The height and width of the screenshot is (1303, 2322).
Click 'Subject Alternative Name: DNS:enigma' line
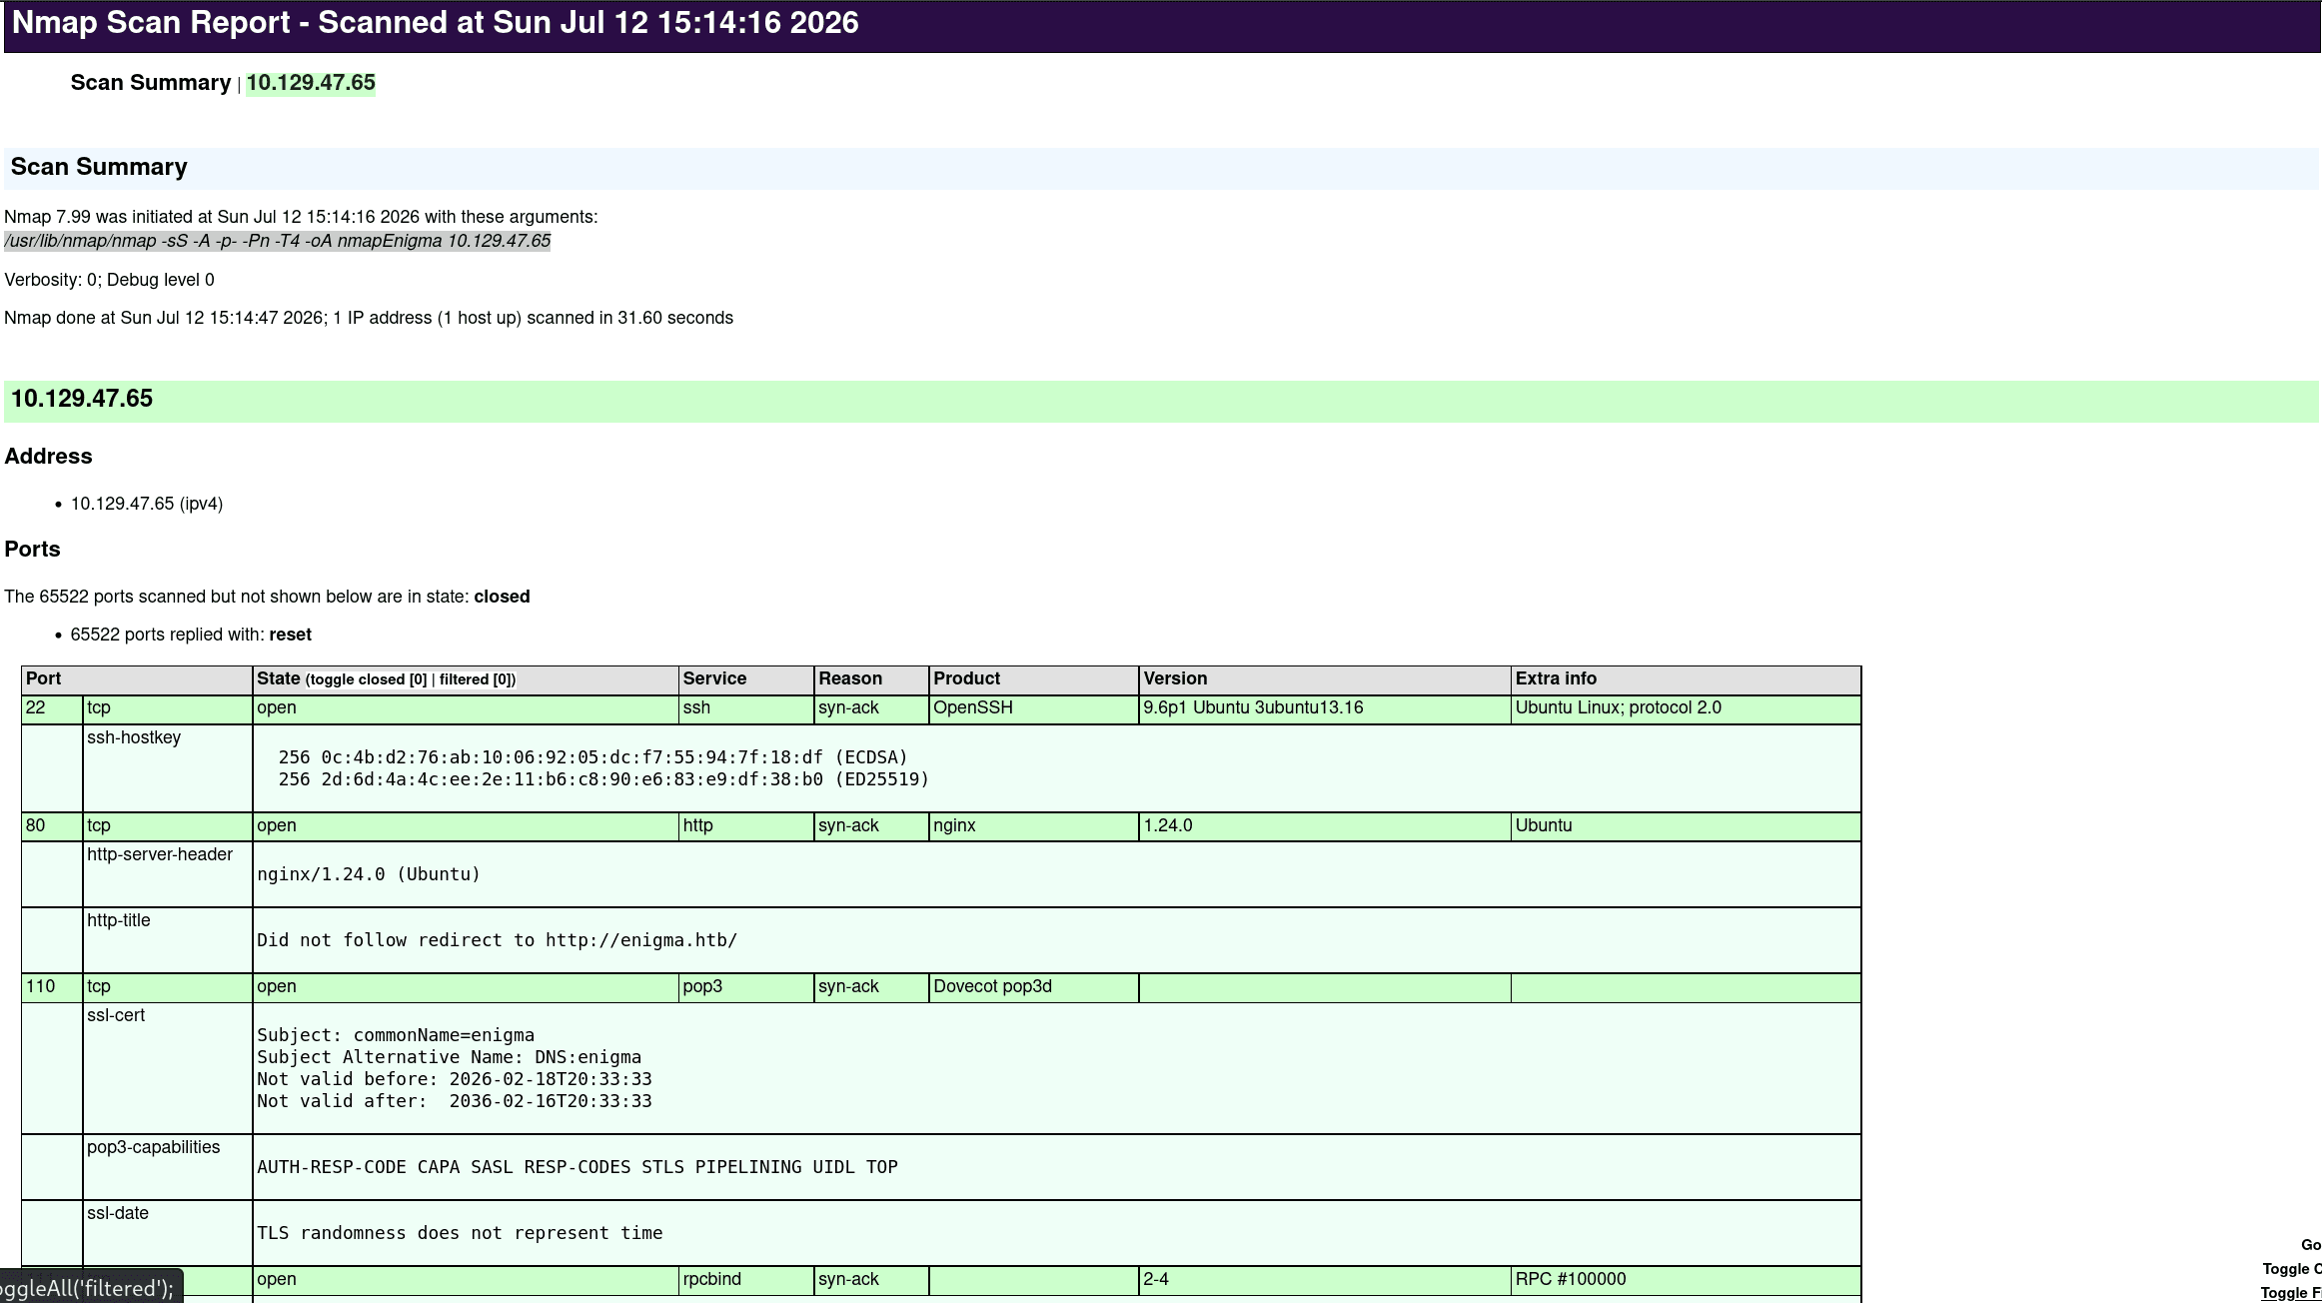450,1057
